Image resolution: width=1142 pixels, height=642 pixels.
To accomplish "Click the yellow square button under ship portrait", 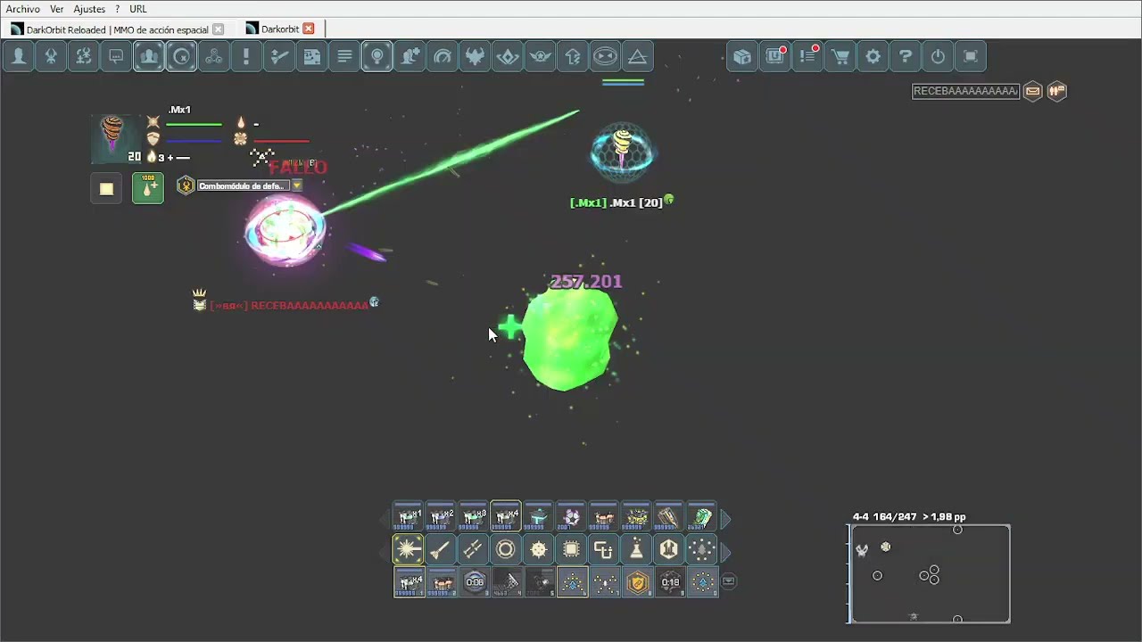I will click(106, 188).
